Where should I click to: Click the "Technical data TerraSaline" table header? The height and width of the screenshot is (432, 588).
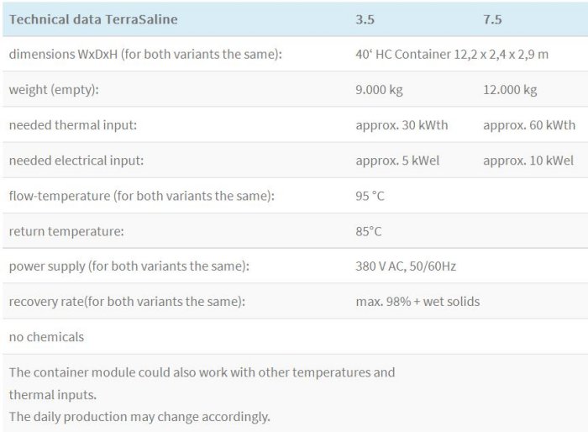(93, 18)
